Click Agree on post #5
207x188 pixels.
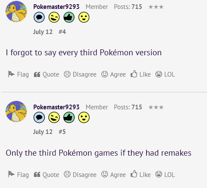pyautogui.click(x=113, y=174)
